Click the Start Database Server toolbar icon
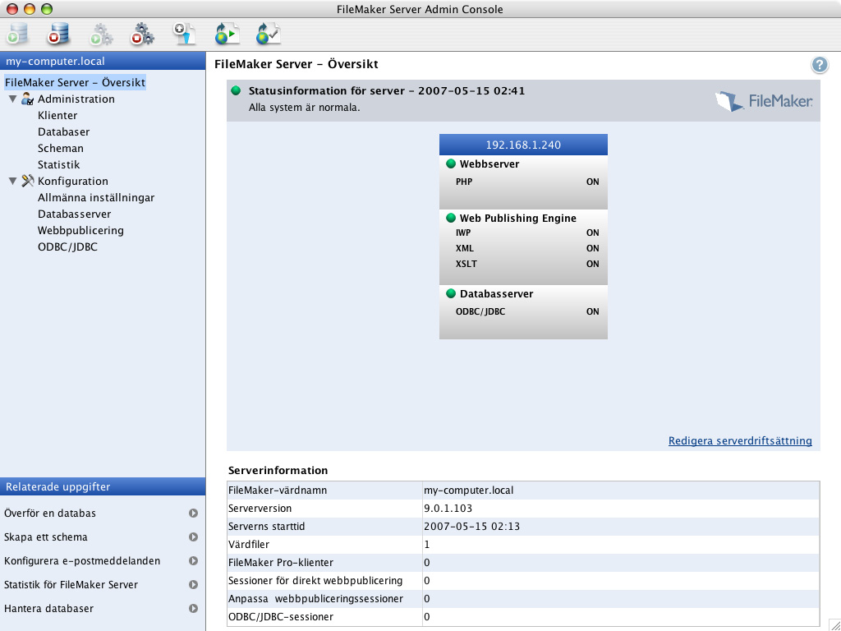Viewport: 841px width, 631px height. [18, 35]
